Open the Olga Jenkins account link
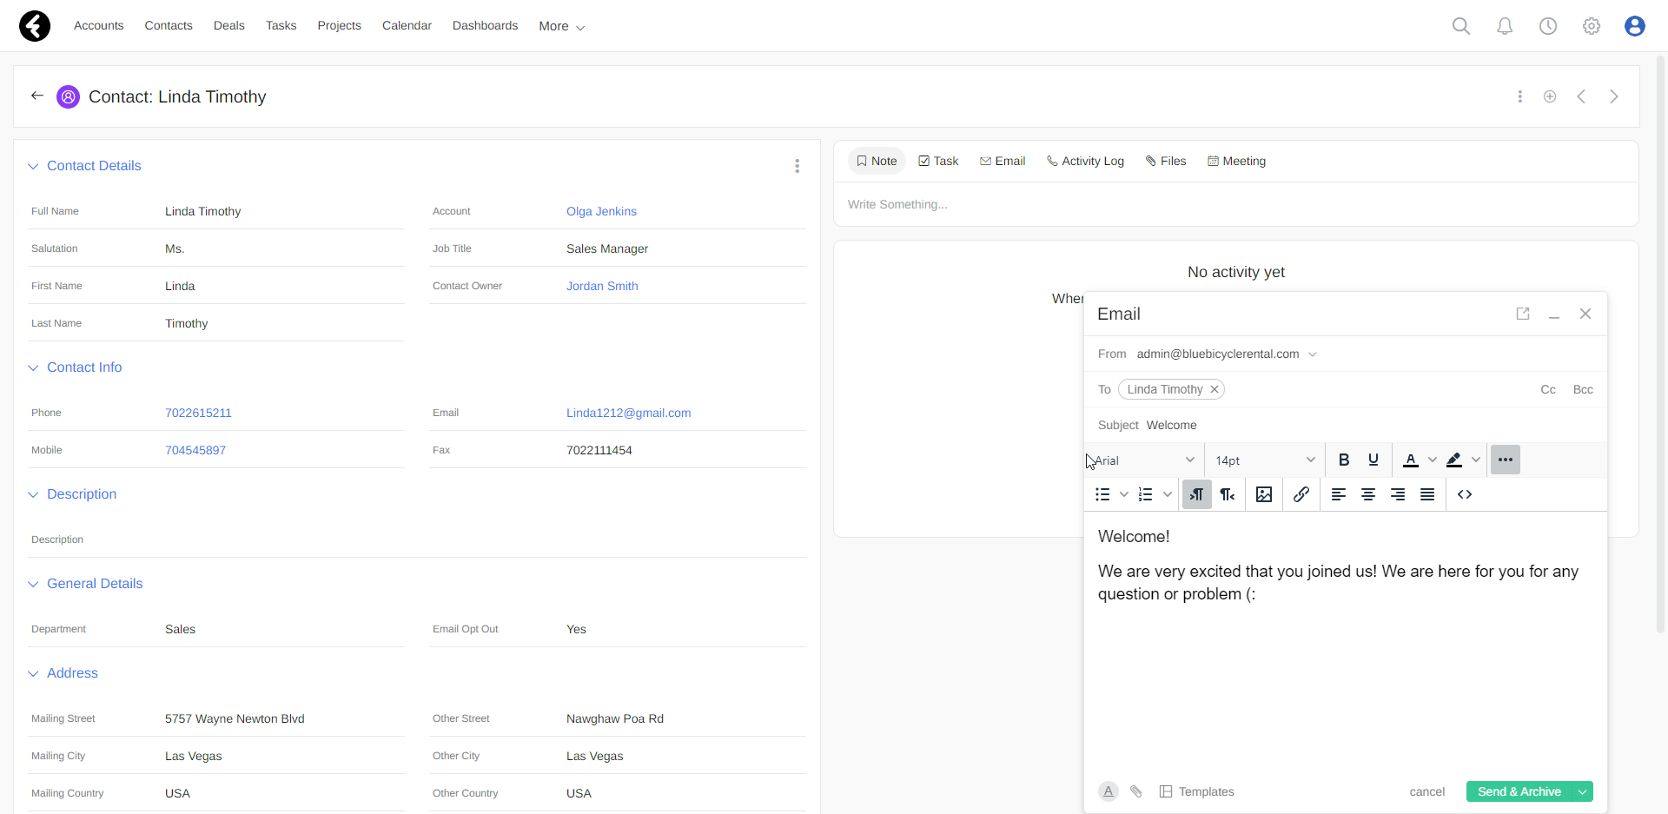 click(601, 211)
